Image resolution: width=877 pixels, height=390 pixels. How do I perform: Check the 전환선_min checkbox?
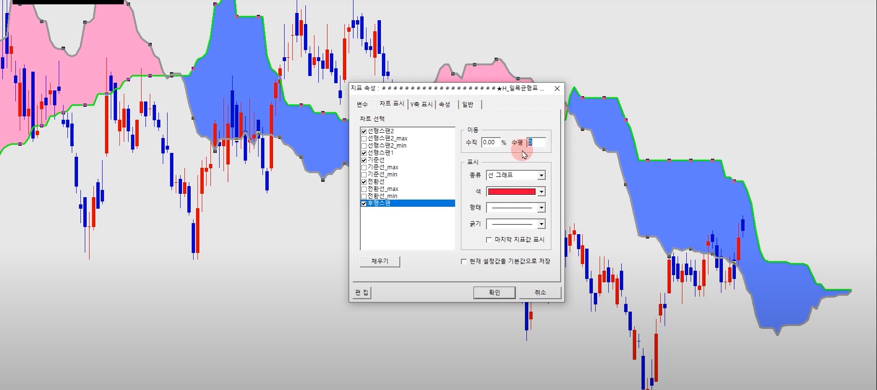pyautogui.click(x=364, y=196)
